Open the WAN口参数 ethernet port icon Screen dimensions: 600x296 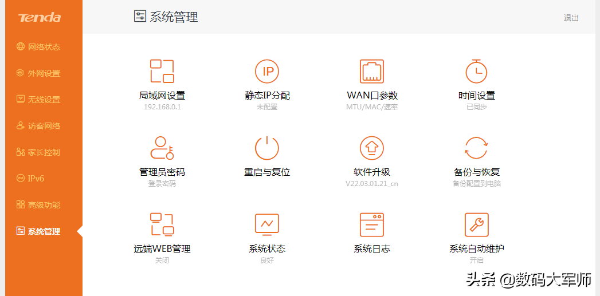click(371, 71)
